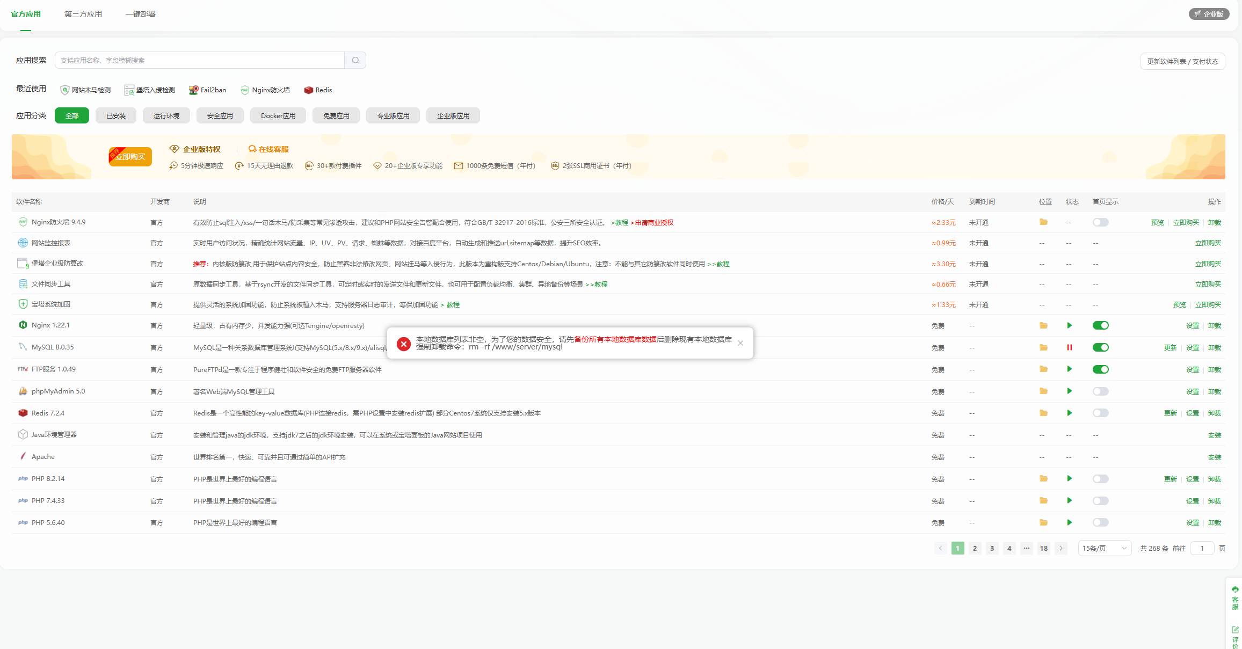Open the folder icon in PHP 7.4.33 row
Viewport: 1242px width, 649px height.
[1043, 501]
